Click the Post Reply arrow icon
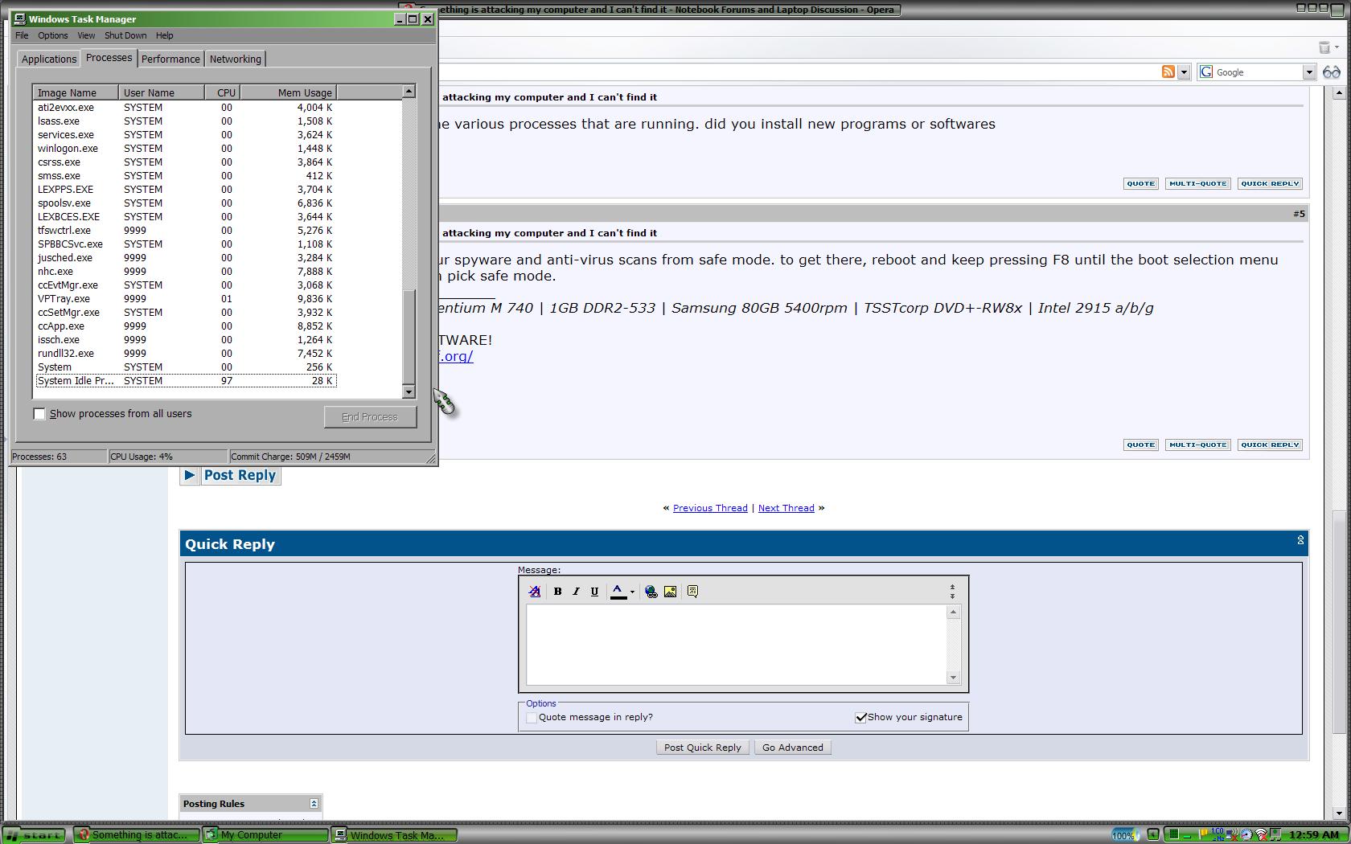The image size is (1351, 844). [189, 475]
